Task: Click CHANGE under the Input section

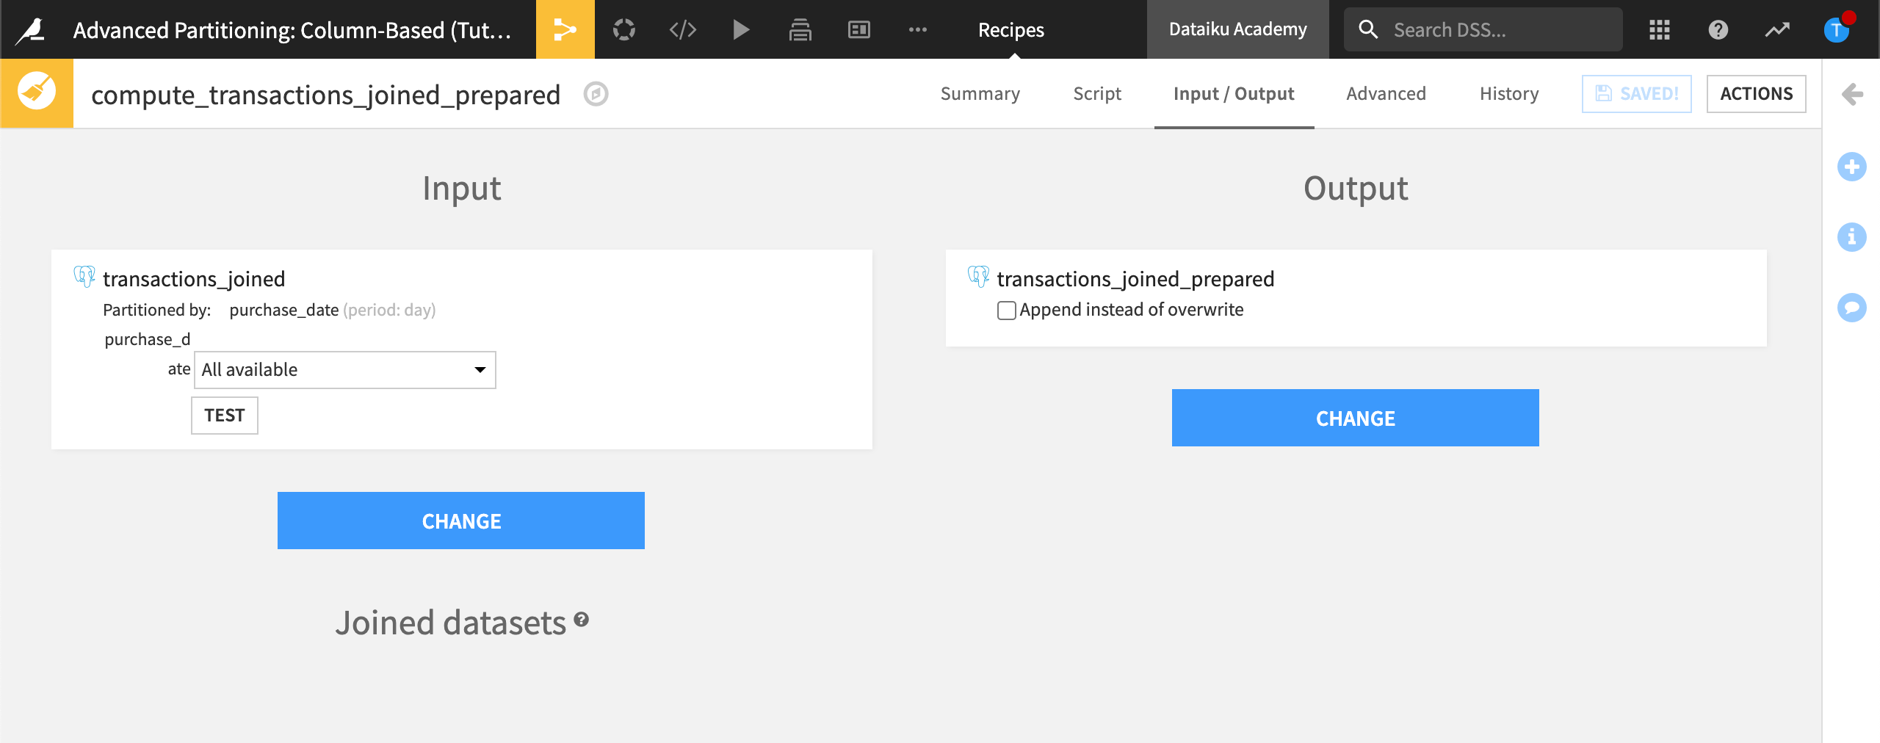Action: [x=460, y=521]
